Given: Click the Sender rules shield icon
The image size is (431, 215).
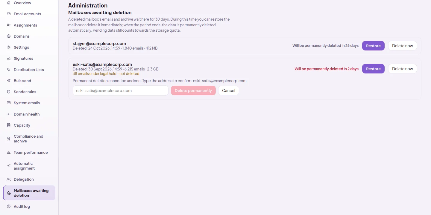Looking at the screenshot, I should [x=9, y=92].
